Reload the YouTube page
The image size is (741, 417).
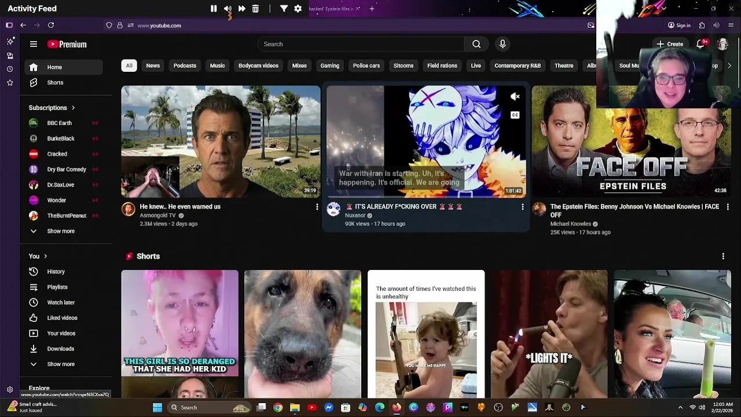51,25
